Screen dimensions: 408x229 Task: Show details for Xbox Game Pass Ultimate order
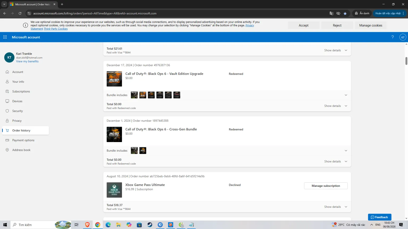tap(335, 207)
